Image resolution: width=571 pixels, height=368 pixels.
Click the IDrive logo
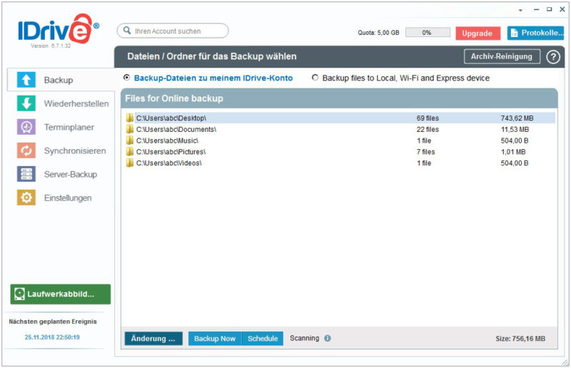[59, 30]
